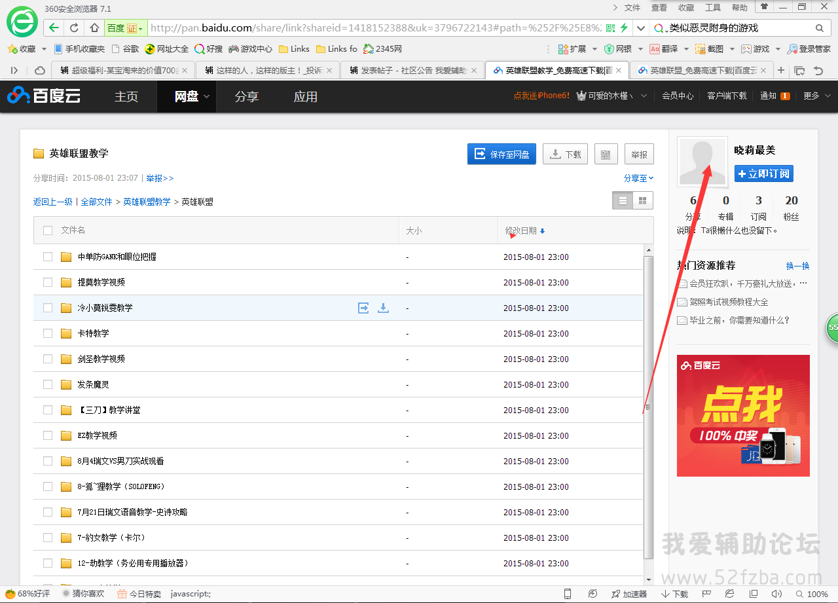Click the Baidu Cloud logo
838x603 pixels.
[x=43, y=96]
